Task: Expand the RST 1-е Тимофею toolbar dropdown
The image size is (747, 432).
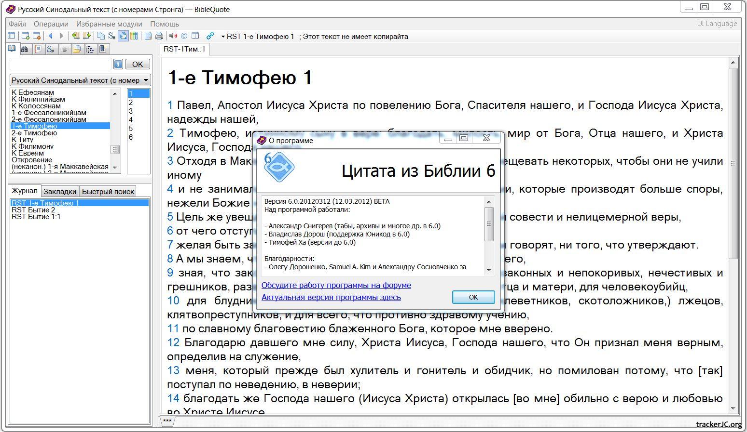Action: point(223,37)
